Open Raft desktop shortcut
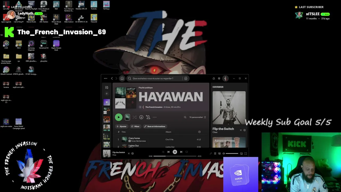341x192 pixels. tap(56, 6)
